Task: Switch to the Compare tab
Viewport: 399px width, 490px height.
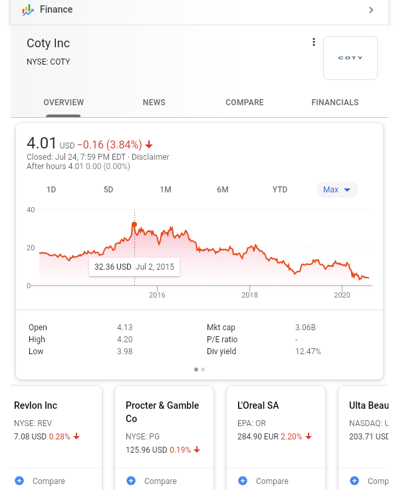Action: (245, 103)
